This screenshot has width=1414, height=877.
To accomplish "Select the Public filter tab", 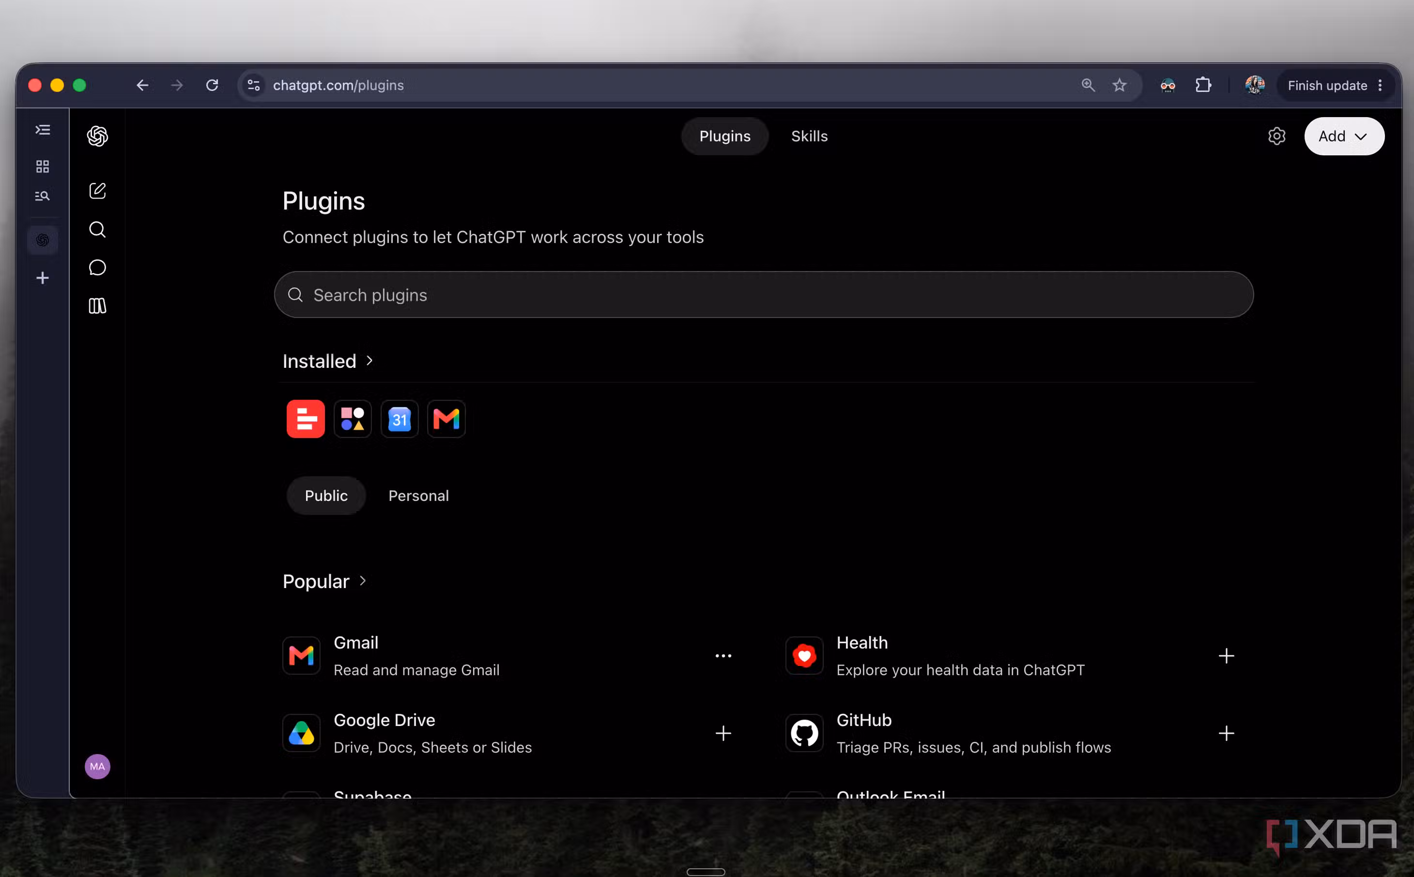I will click(x=326, y=496).
